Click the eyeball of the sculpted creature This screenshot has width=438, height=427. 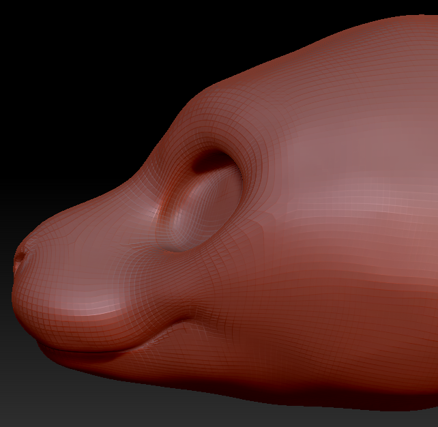tap(207, 209)
